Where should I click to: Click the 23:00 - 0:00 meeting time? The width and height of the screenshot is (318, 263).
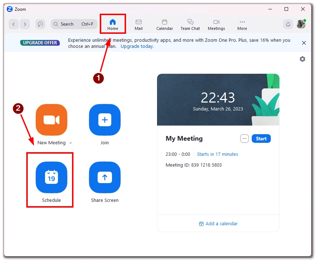coord(178,154)
